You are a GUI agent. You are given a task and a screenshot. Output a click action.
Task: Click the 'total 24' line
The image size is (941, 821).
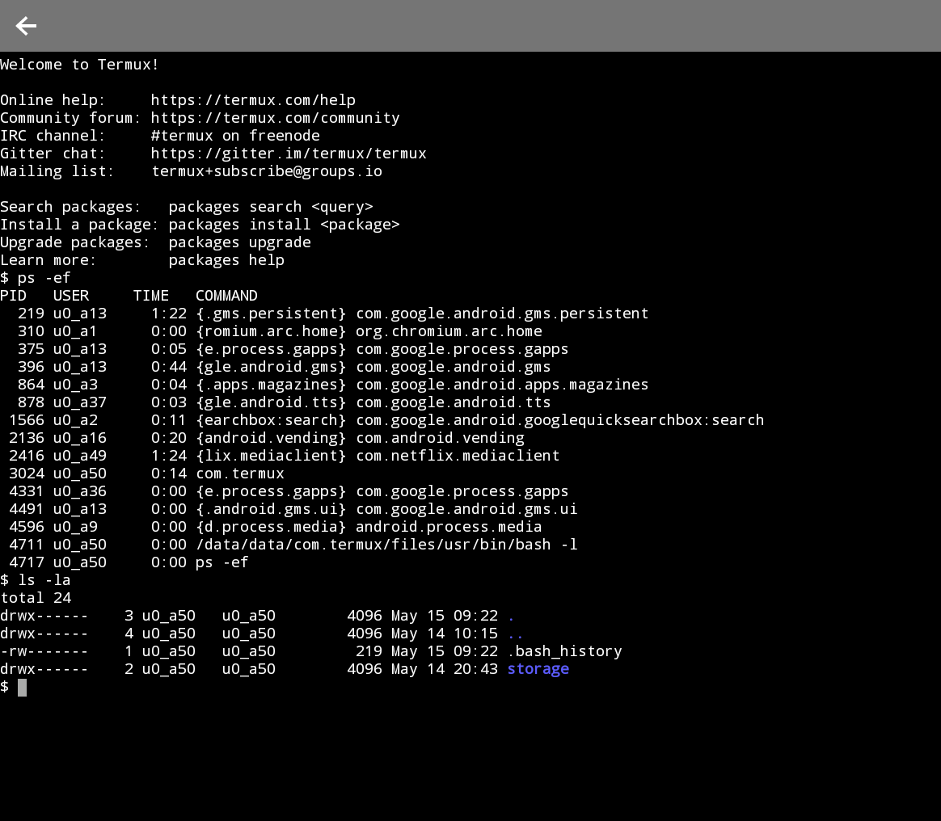[x=36, y=598]
